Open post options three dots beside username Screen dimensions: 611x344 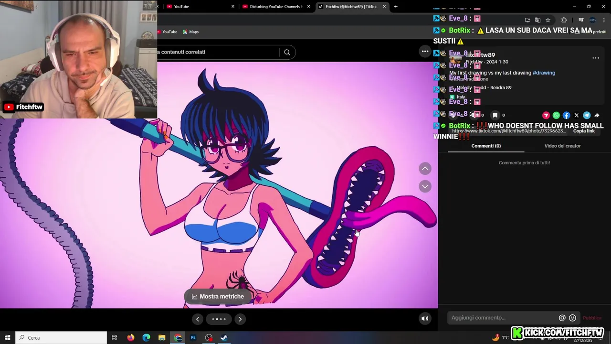[596, 58]
